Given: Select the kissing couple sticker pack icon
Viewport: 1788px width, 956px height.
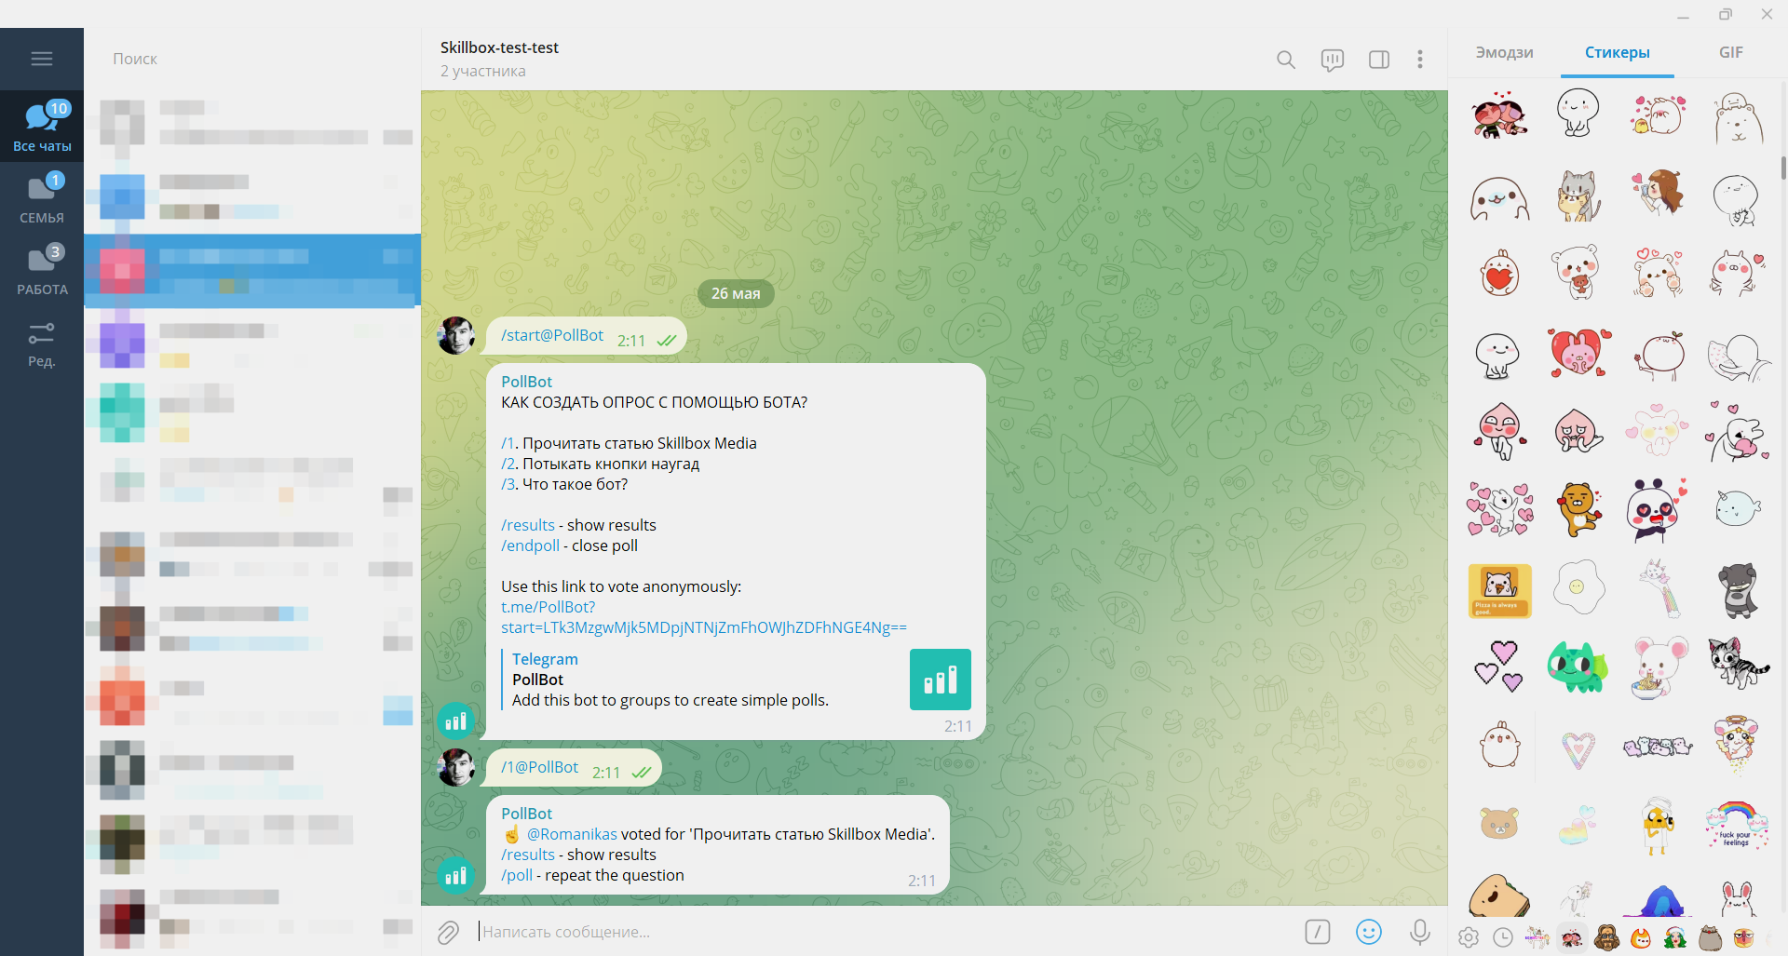Looking at the screenshot, I should pyautogui.click(x=1572, y=937).
